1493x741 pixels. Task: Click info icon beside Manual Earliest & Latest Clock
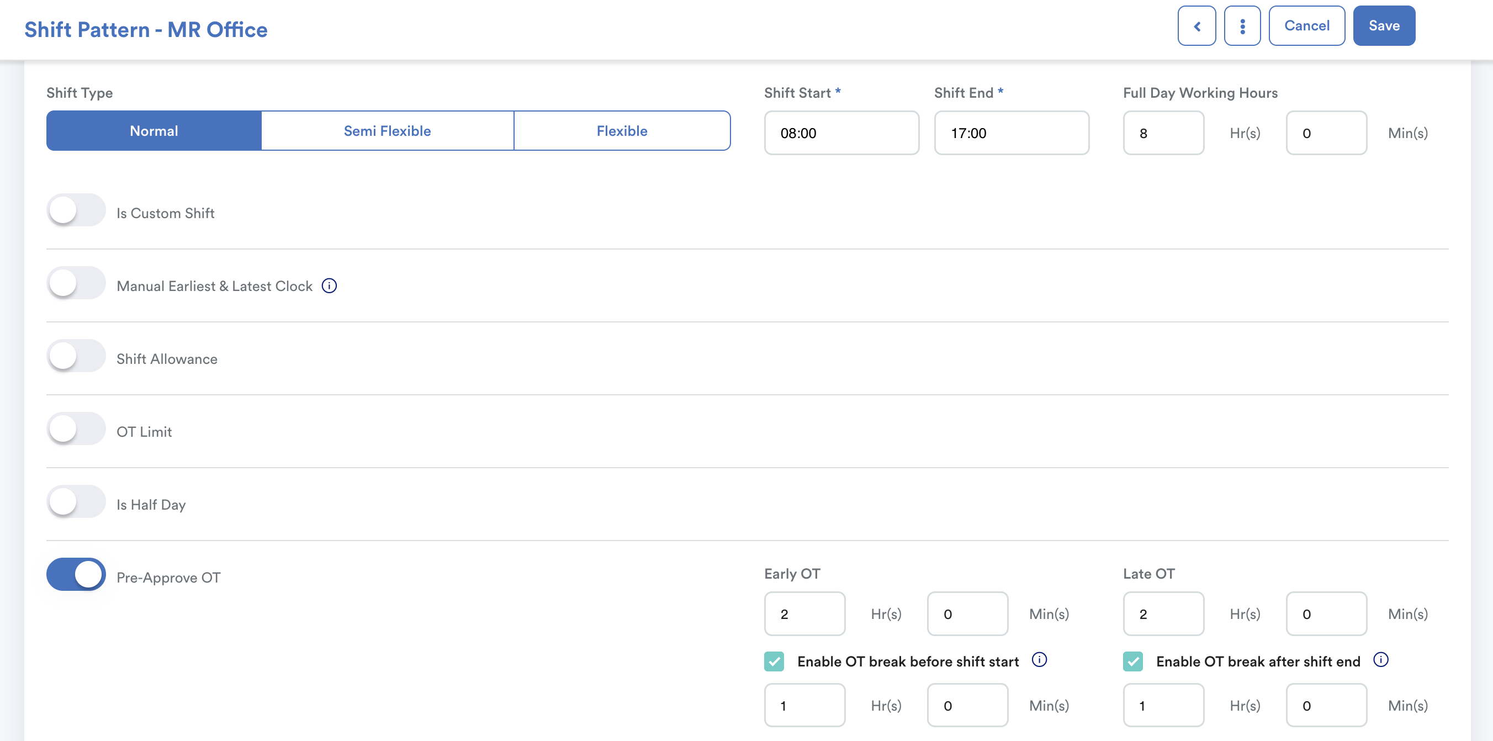(x=329, y=286)
